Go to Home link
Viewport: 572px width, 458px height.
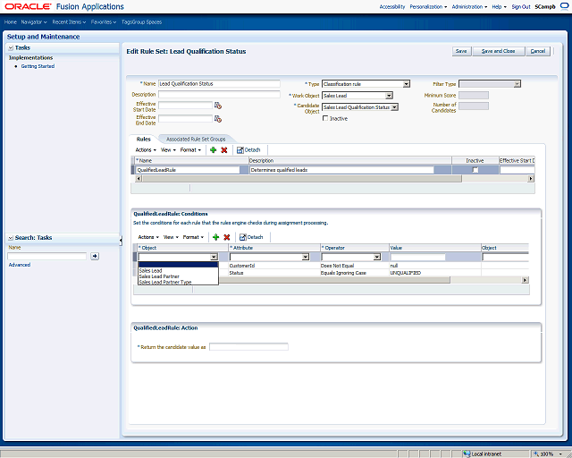tap(10, 21)
